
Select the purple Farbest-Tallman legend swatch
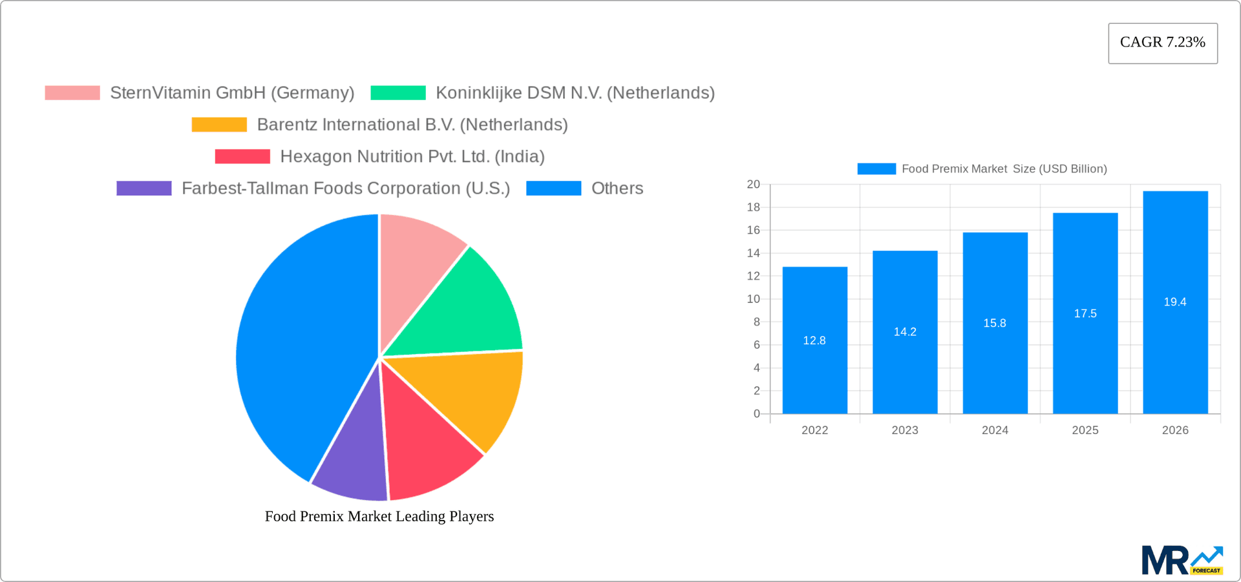[143, 187]
